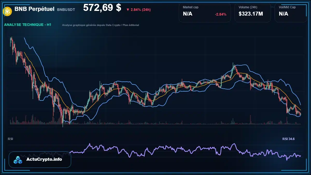Click the ANALYSE TECHNIQUE - H1 heading

tap(27, 25)
